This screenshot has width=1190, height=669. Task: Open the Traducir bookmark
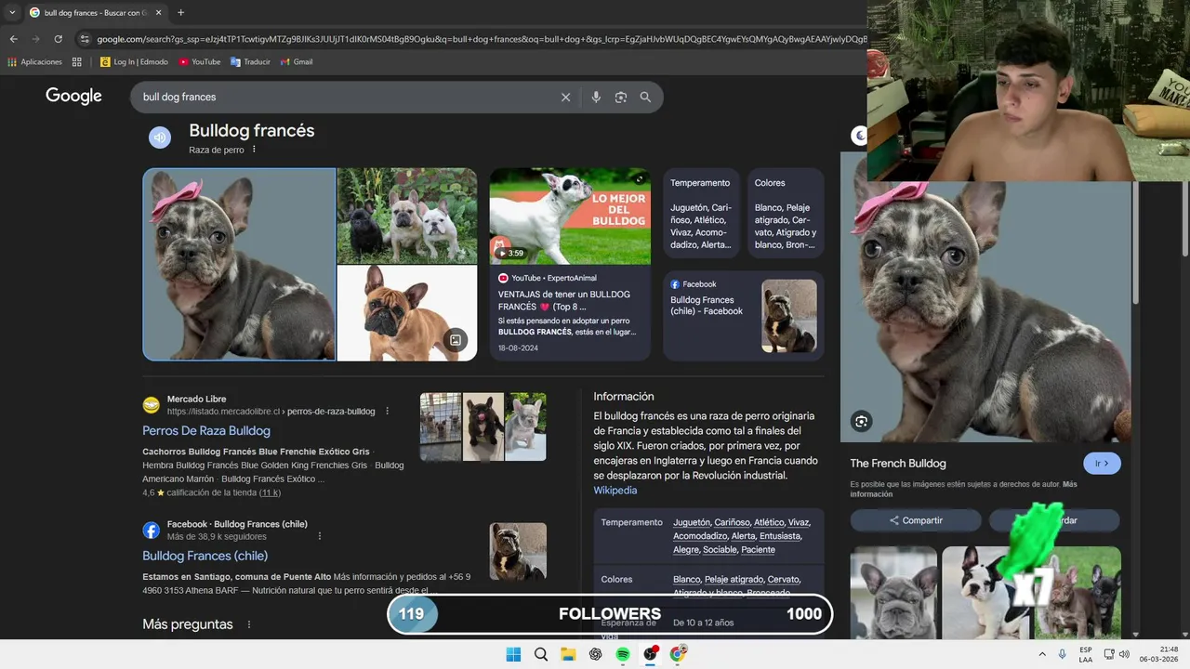[250, 62]
